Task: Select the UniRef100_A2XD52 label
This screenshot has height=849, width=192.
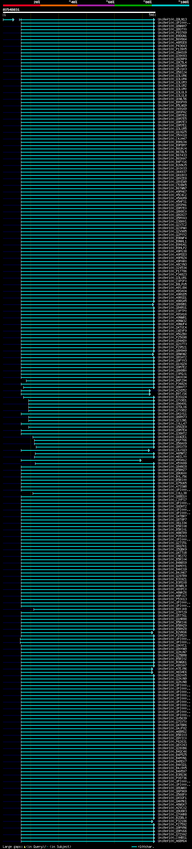Action: tap(172, 391)
